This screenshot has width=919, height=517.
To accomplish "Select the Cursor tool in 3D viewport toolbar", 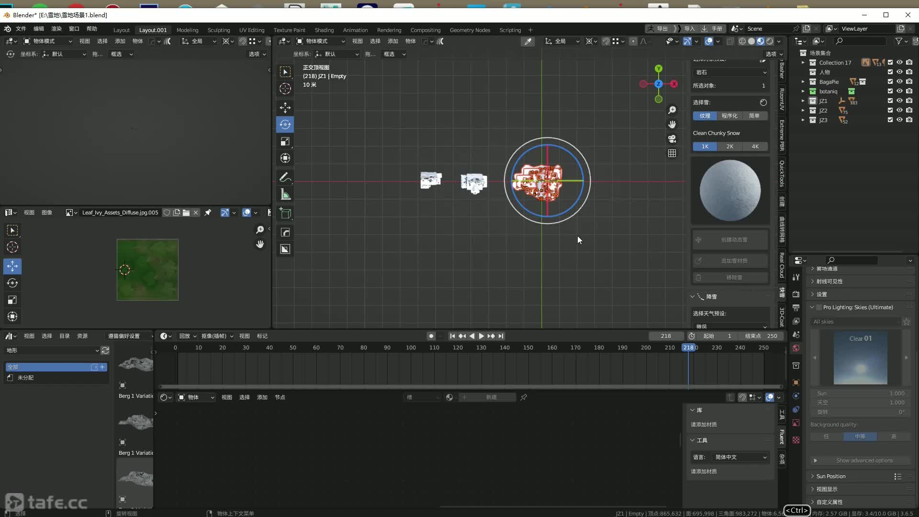I will (285, 89).
